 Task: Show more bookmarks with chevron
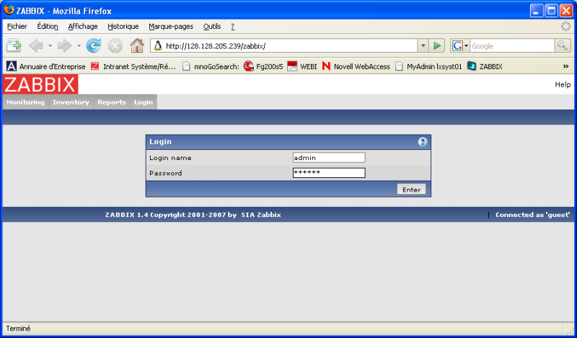tap(565, 66)
